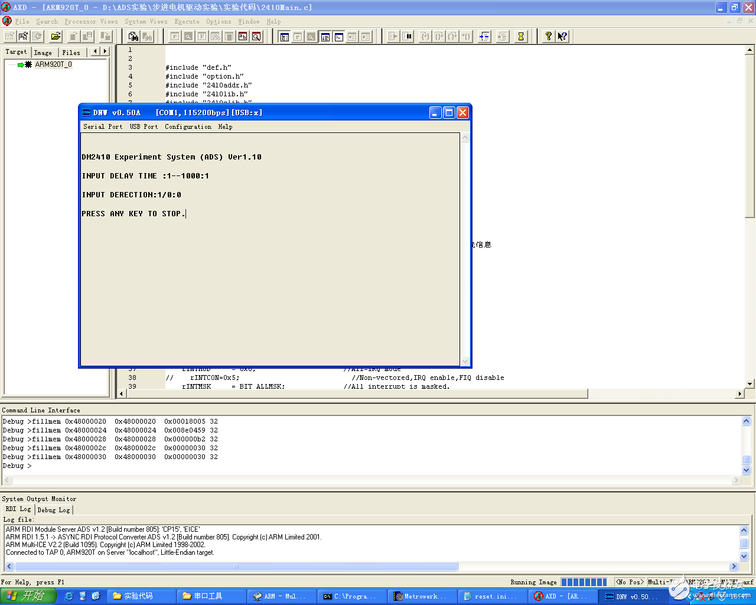Open USB Port menu in DNW
Viewport: 756px width, 605px height.
pos(144,126)
